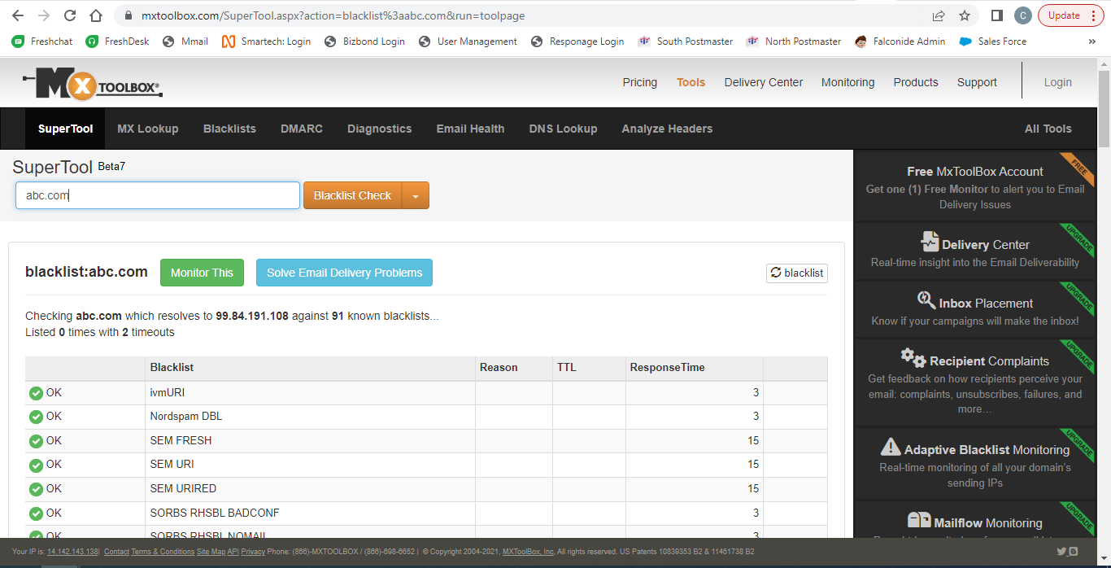
Task: Click the MxToolbox logo
Action: [92, 83]
